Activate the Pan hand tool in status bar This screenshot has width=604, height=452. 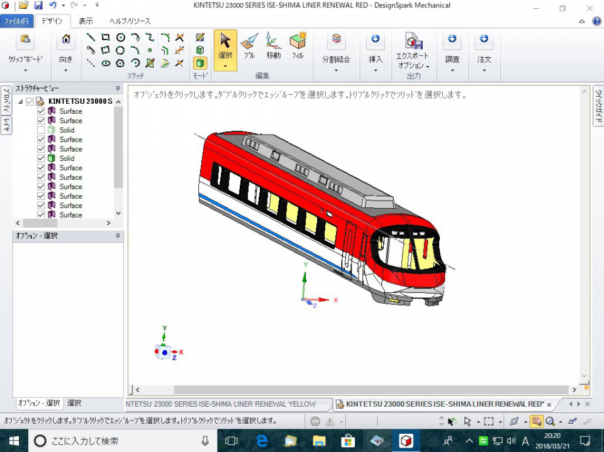coord(536,421)
